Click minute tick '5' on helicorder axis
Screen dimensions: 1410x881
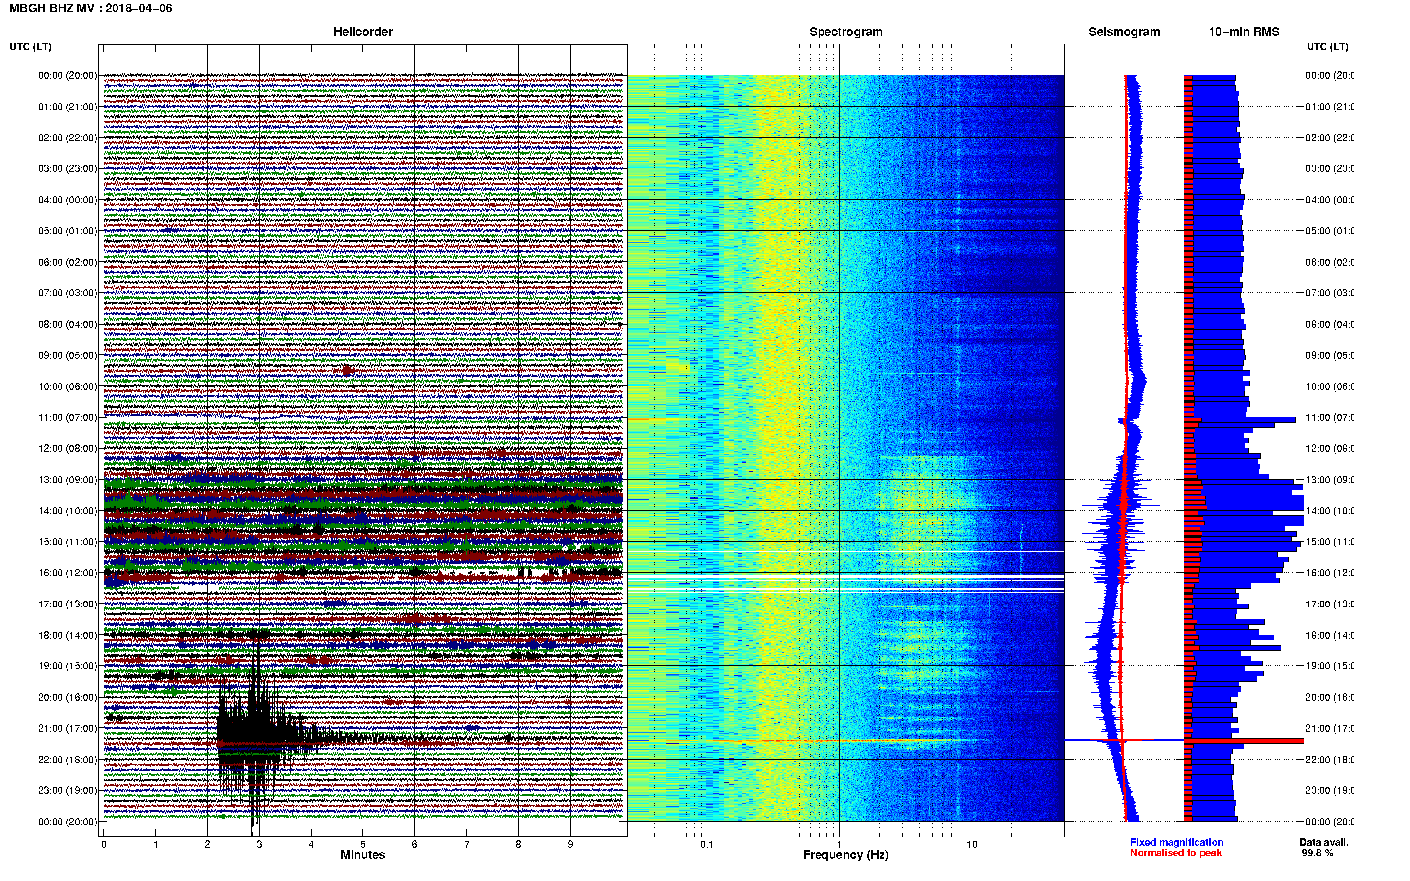363,845
